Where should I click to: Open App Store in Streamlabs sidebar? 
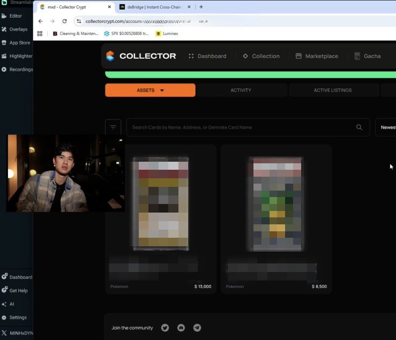(16, 43)
